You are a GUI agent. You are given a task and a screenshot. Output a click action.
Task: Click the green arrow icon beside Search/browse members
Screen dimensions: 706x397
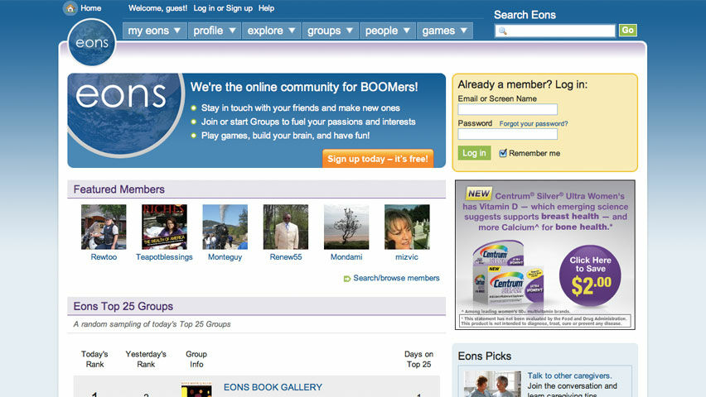coord(346,279)
